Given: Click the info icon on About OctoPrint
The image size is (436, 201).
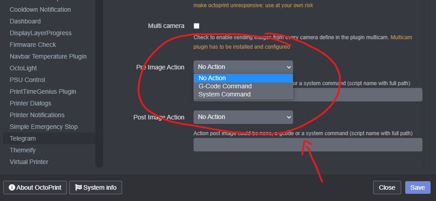Looking at the screenshot, I should [x=12, y=187].
